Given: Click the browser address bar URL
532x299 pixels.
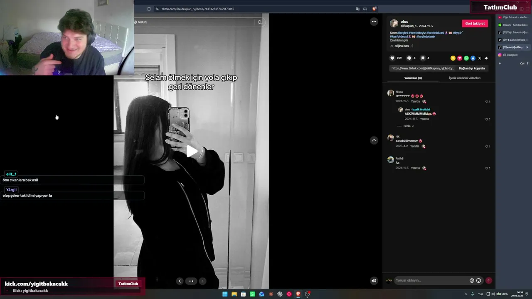Looking at the screenshot, I should pyautogui.click(x=198, y=9).
